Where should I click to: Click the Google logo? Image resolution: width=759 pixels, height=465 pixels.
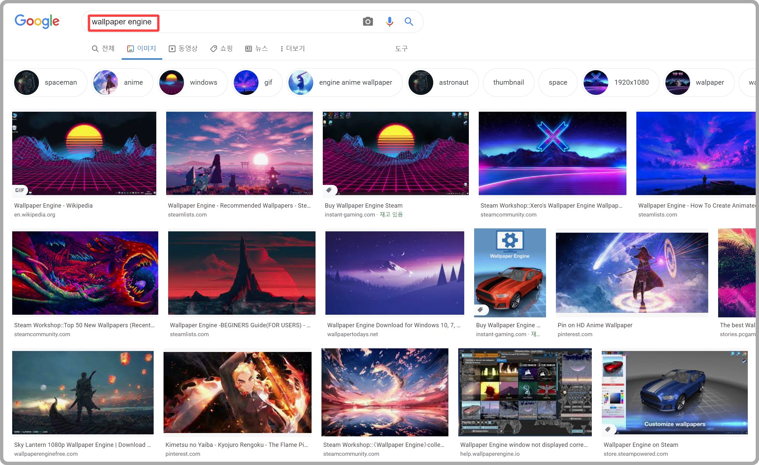(x=37, y=21)
